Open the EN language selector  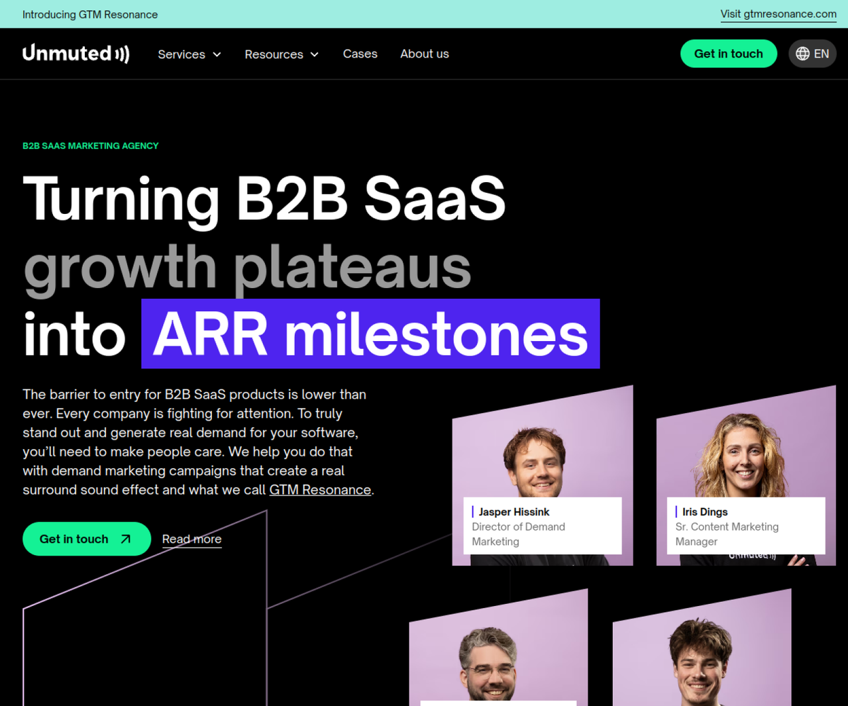tap(812, 54)
